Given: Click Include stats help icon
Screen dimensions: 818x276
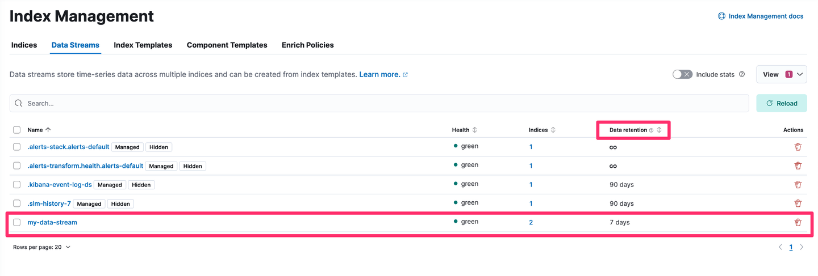Looking at the screenshot, I should coord(742,74).
